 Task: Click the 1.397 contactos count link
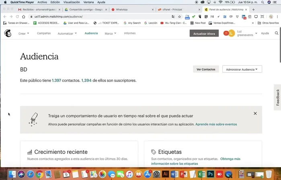click(x=56, y=80)
